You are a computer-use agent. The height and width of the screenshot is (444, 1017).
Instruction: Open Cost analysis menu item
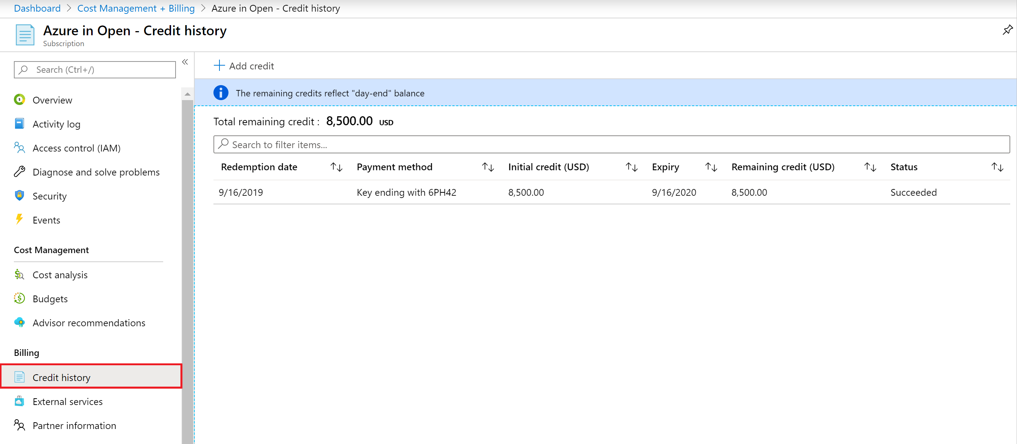click(60, 275)
